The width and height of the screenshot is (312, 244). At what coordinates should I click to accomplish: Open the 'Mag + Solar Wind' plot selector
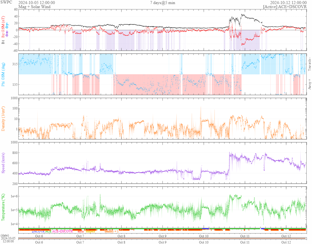(34, 6)
